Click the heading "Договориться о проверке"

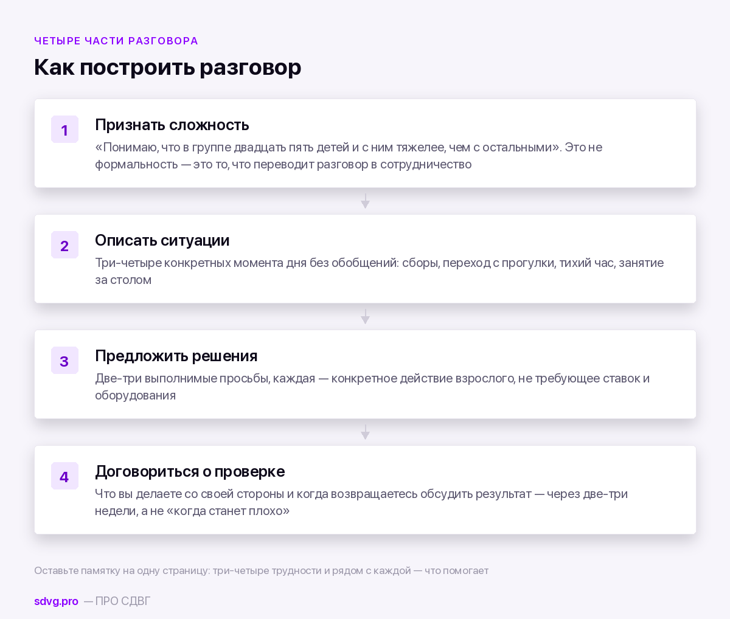190,471
